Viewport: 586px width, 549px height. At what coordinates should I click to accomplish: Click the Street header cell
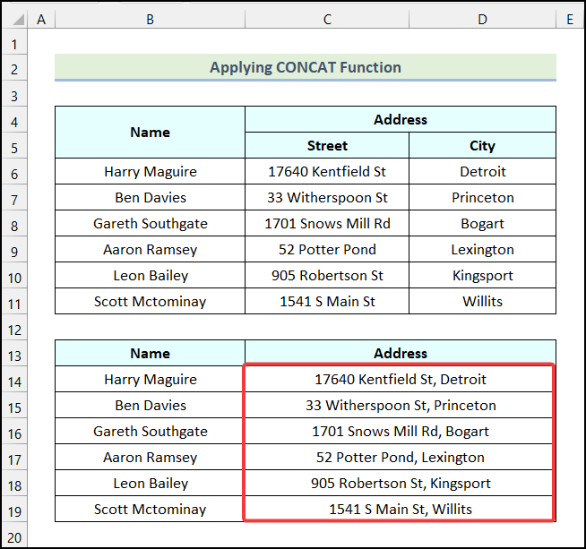point(327,145)
